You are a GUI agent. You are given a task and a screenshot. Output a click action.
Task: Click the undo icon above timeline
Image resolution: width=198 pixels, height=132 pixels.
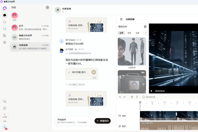[x=120, y=97]
